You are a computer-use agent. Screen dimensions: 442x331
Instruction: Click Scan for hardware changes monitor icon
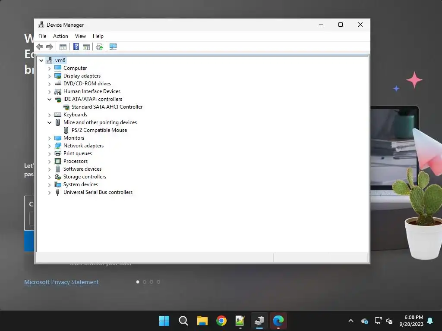[x=113, y=47]
